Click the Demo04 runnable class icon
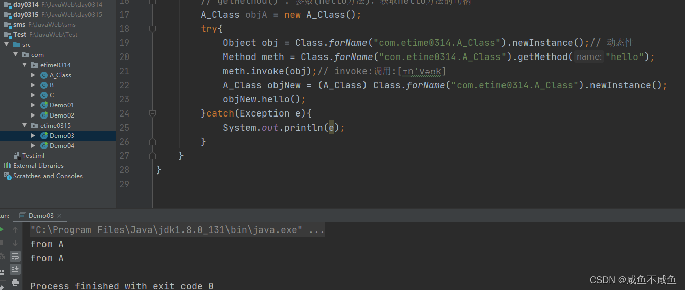The height and width of the screenshot is (290, 685). pos(44,146)
